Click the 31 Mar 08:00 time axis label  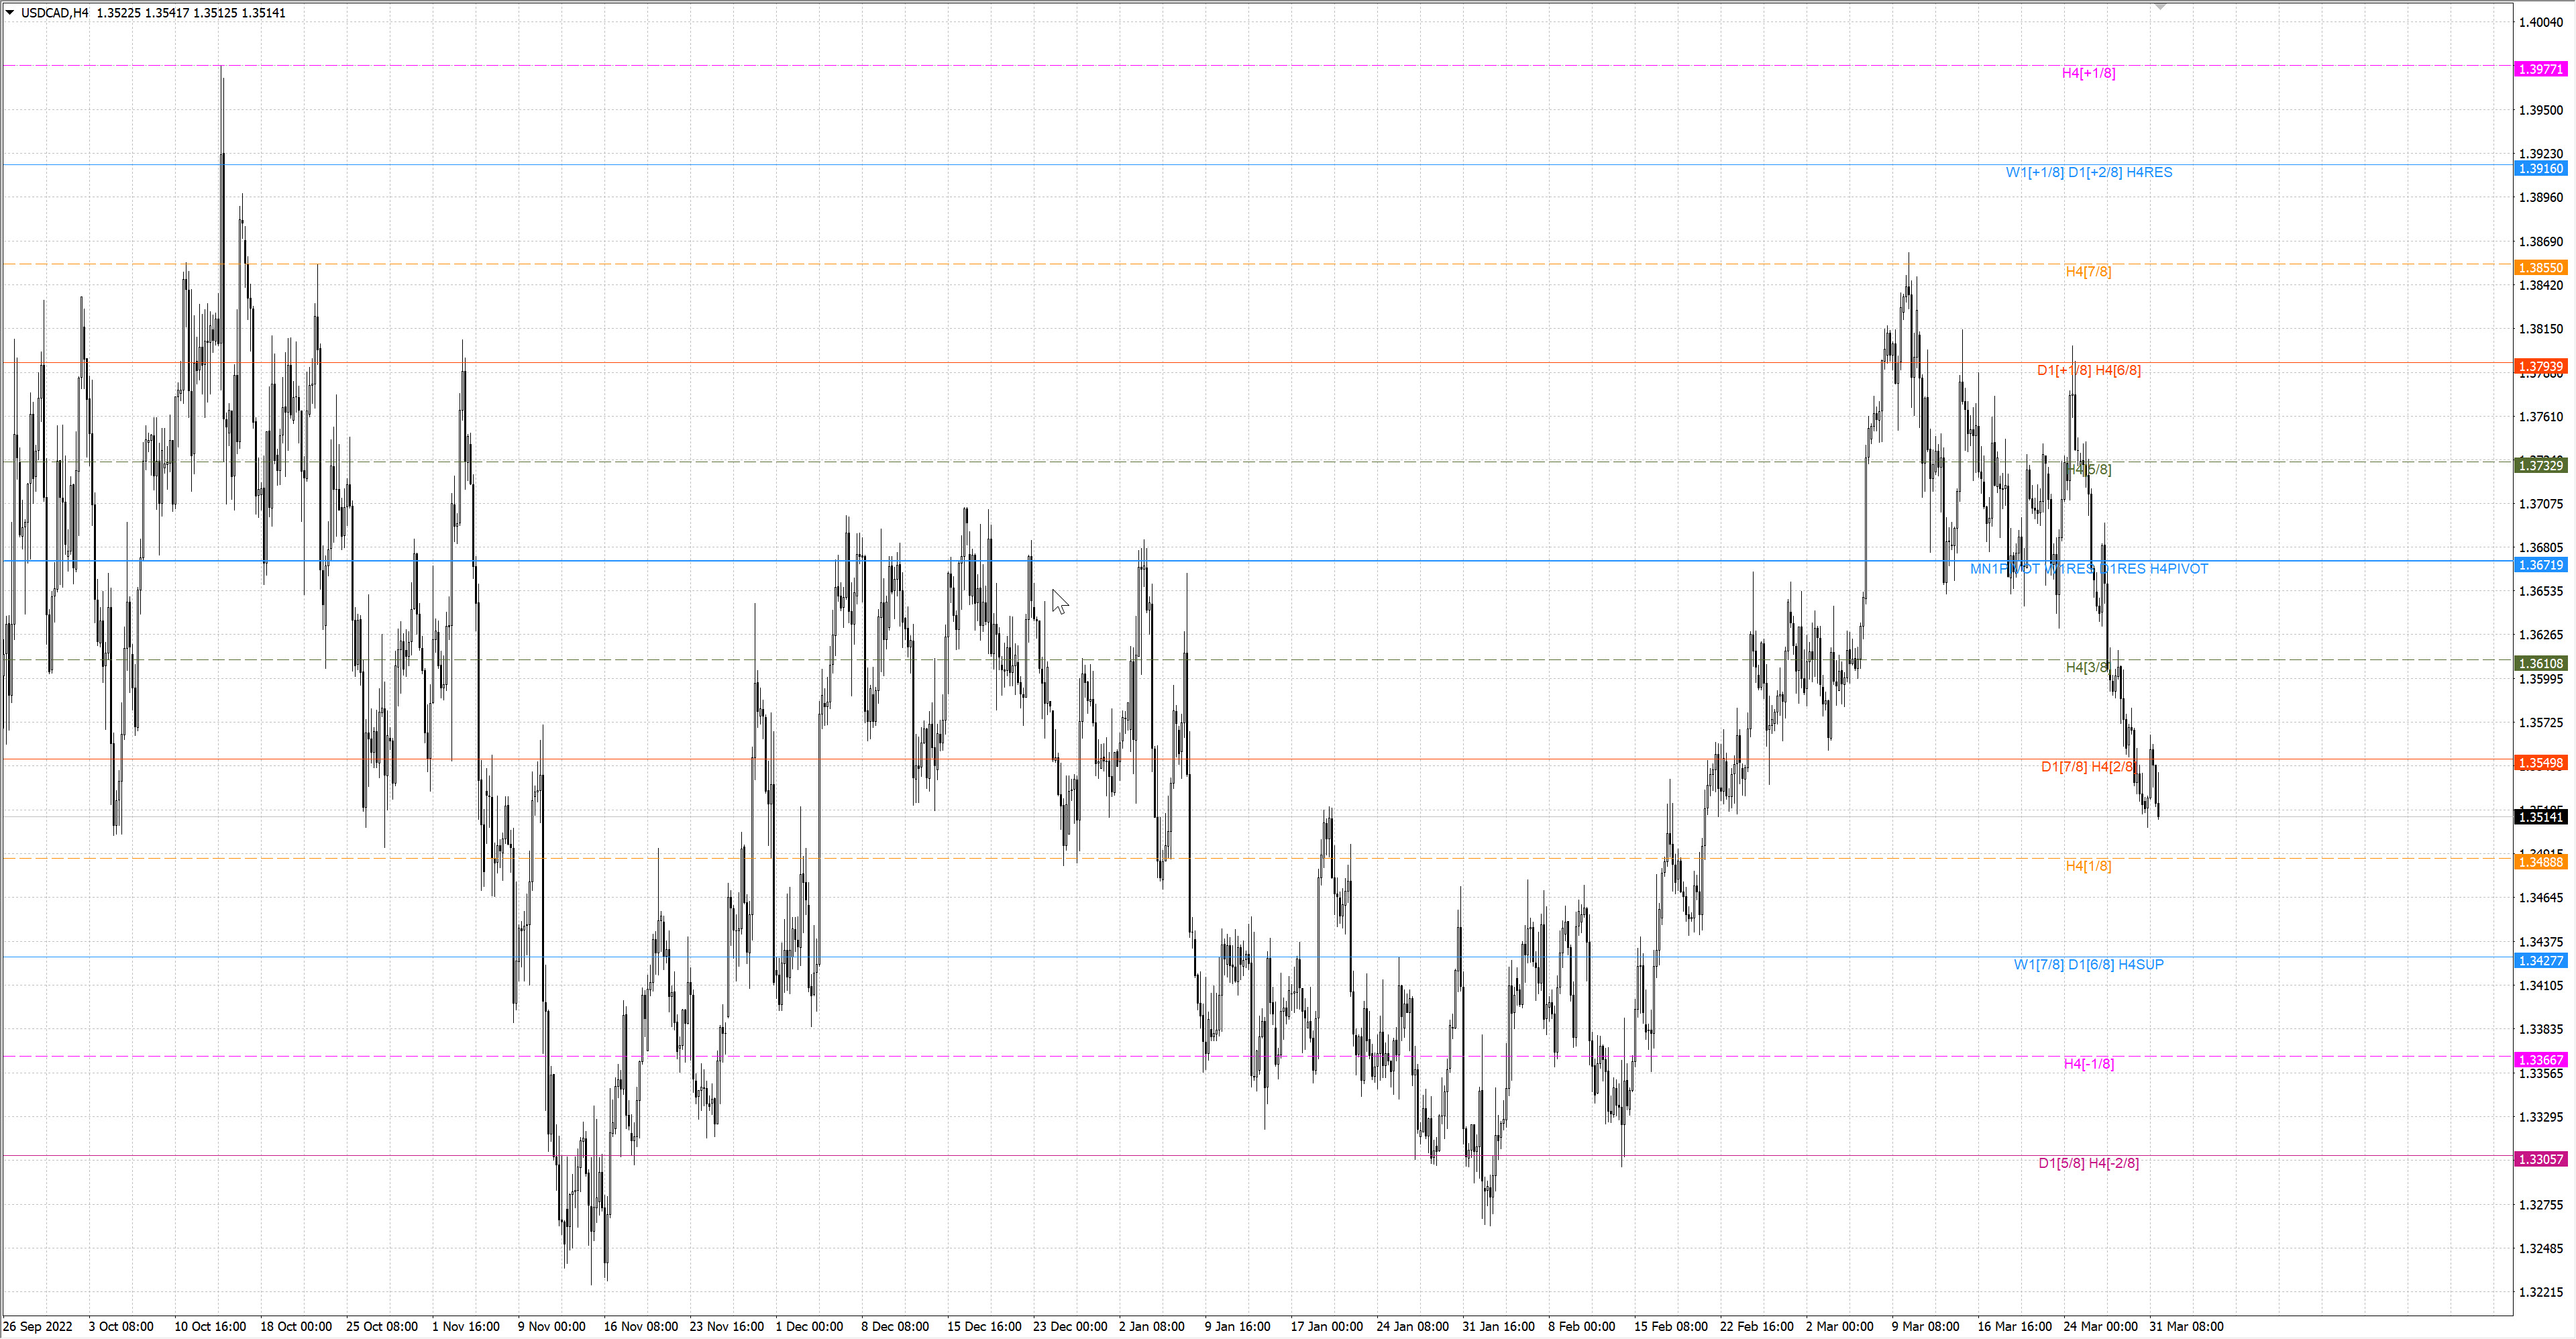click(2186, 1326)
